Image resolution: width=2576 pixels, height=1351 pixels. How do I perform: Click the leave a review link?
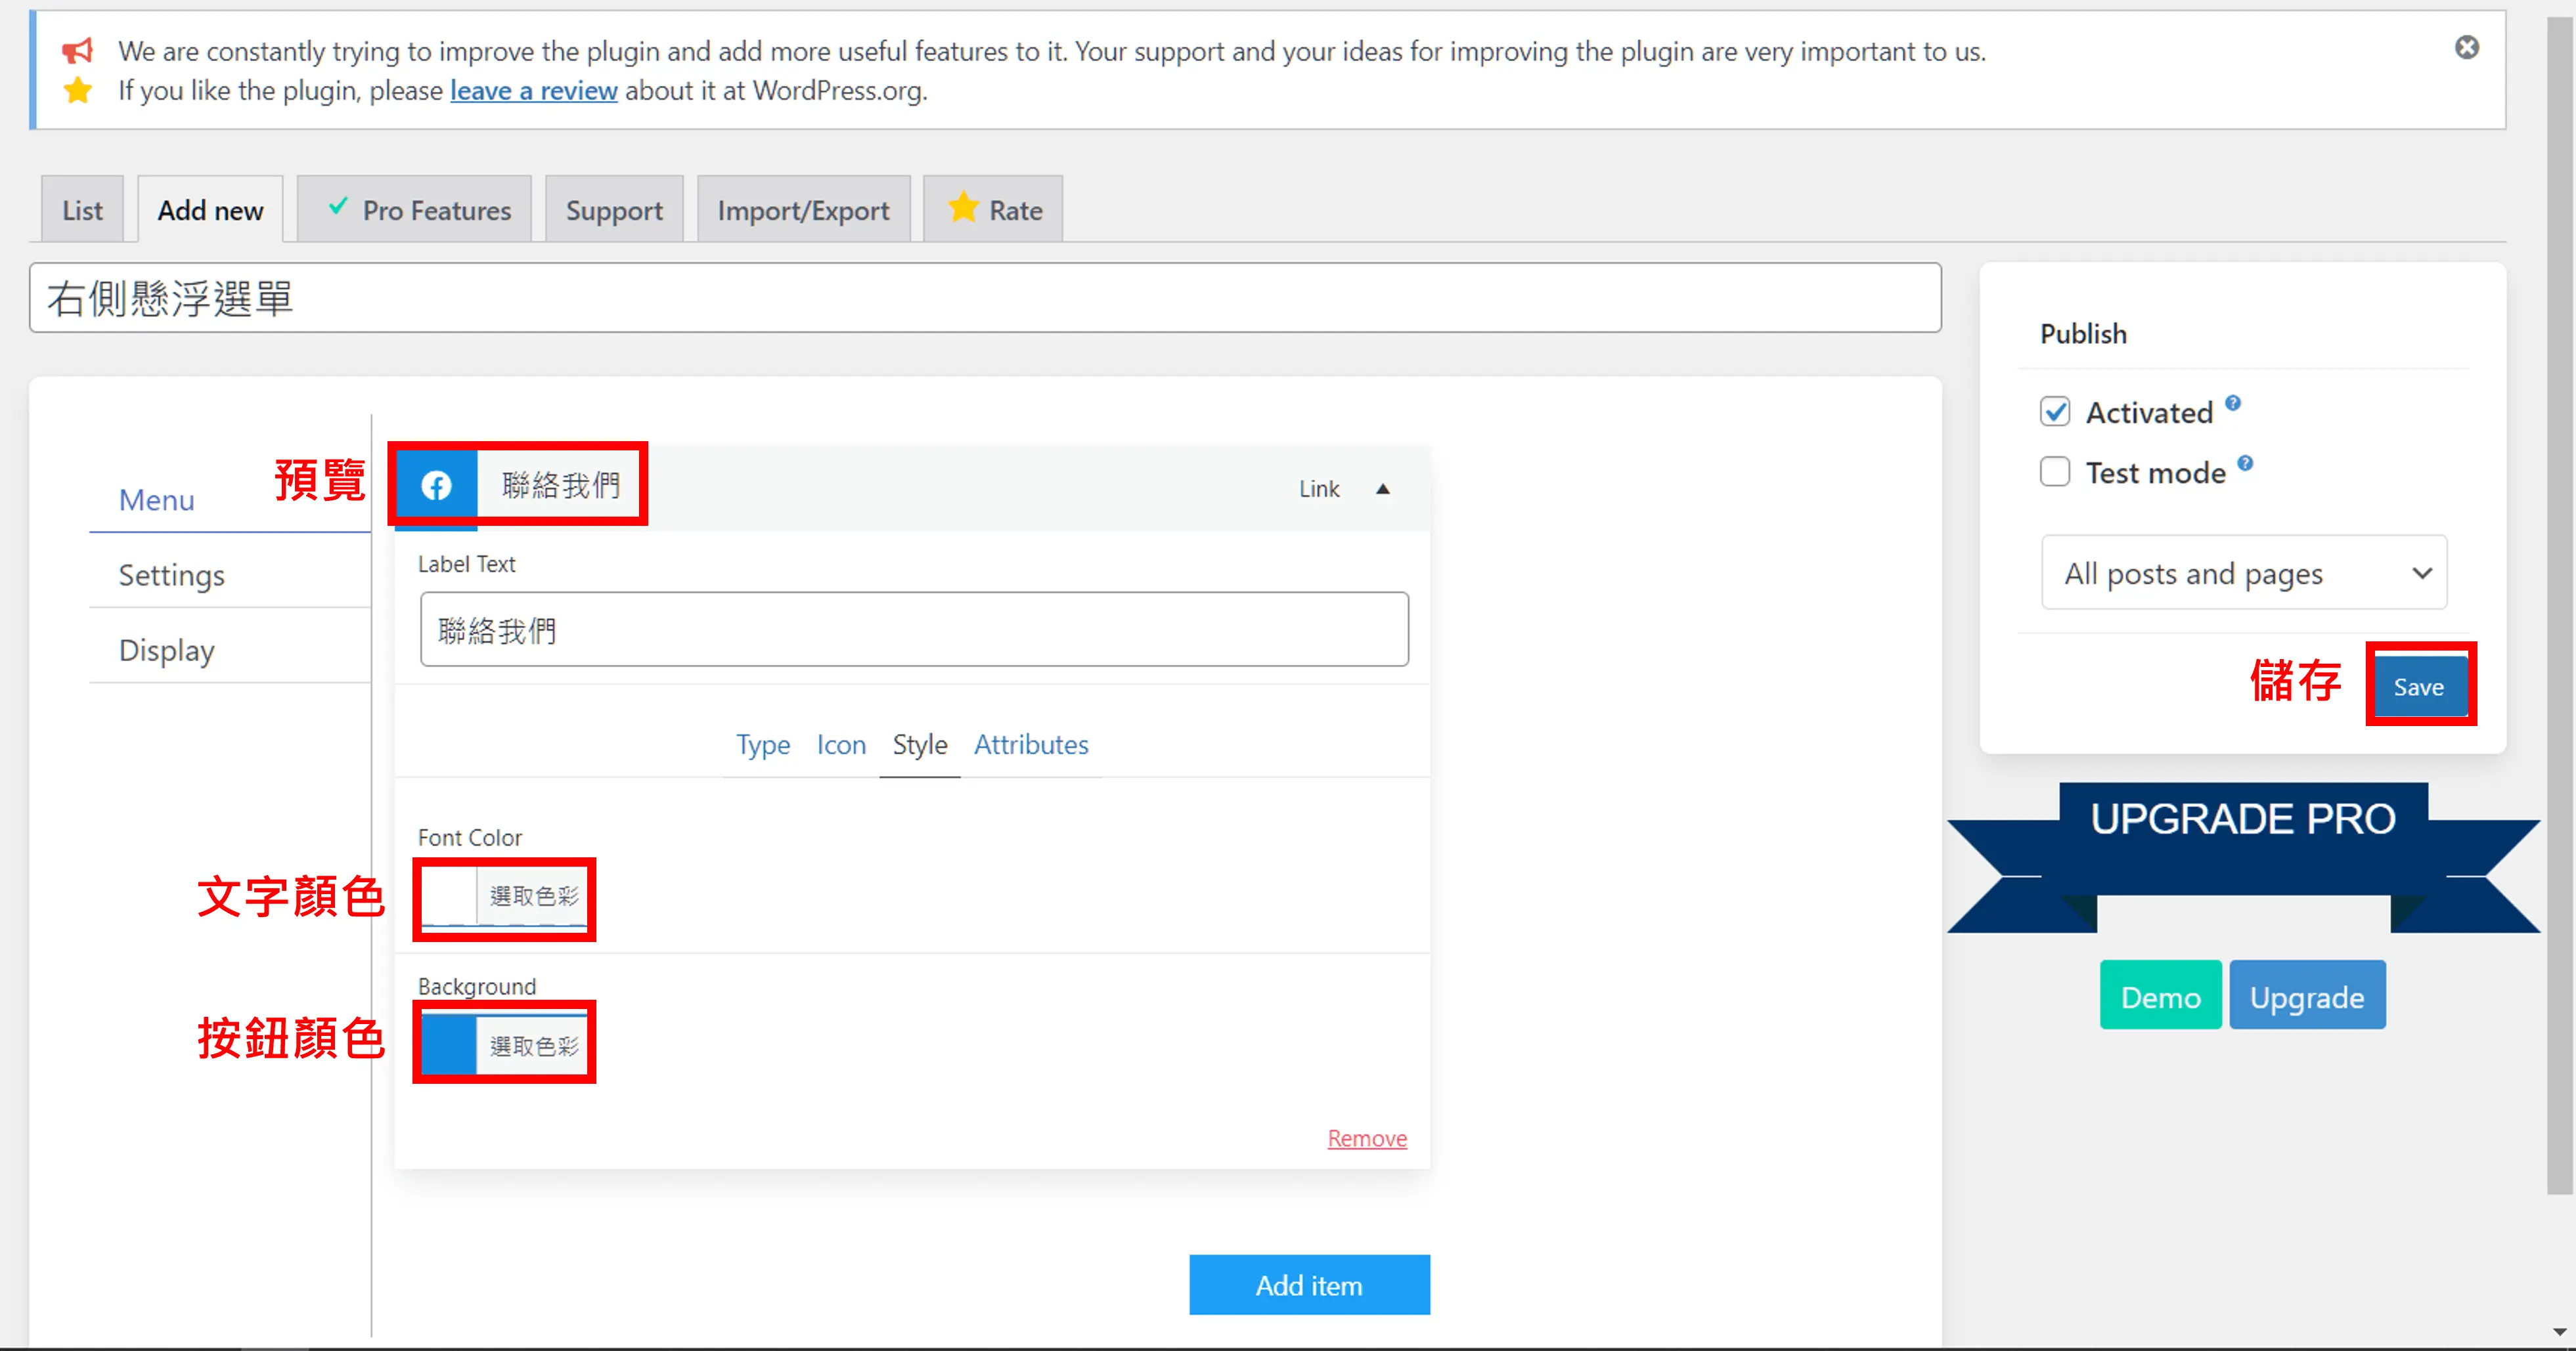[x=533, y=90]
